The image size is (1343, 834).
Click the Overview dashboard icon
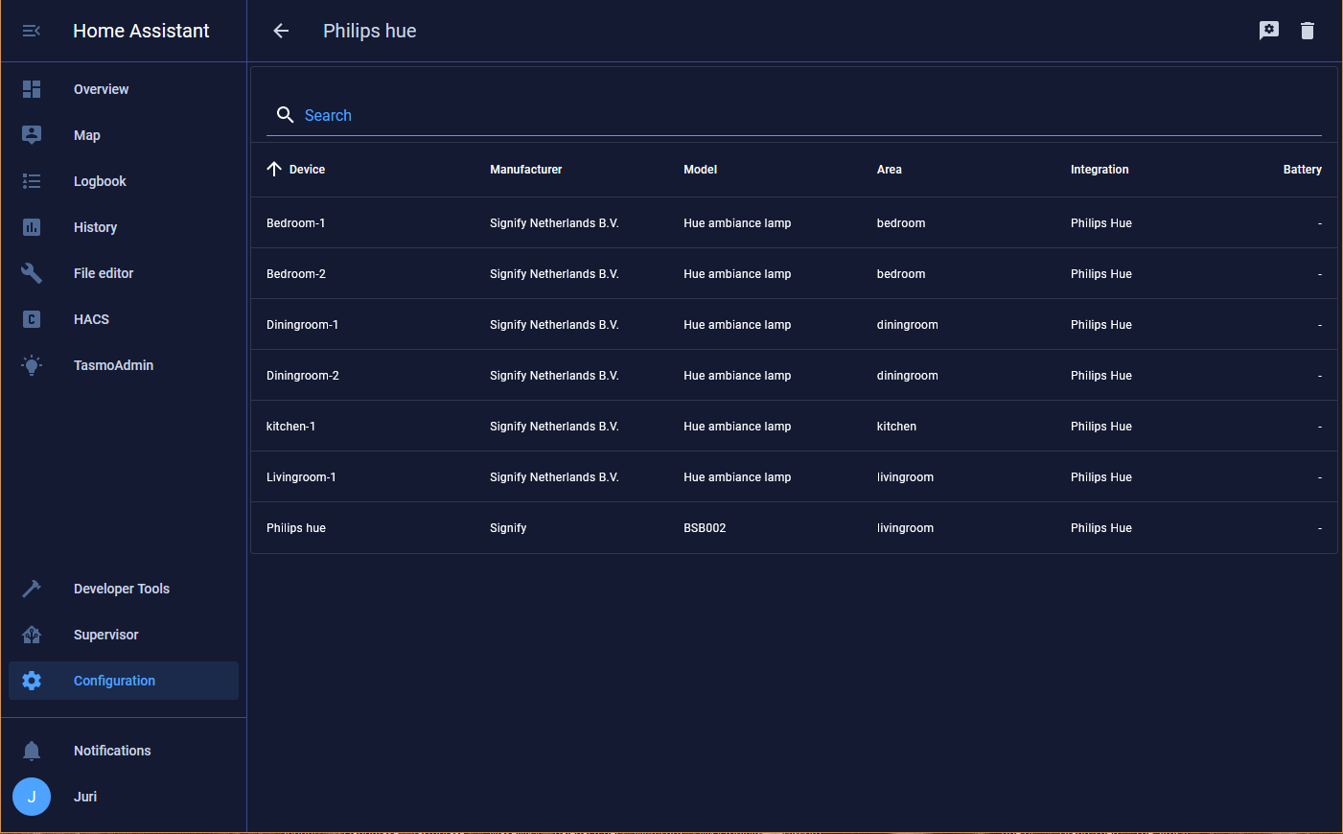click(x=32, y=89)
